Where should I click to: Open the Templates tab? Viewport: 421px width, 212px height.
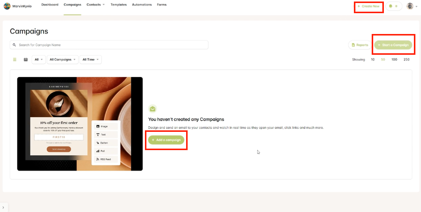coord(118,5)
